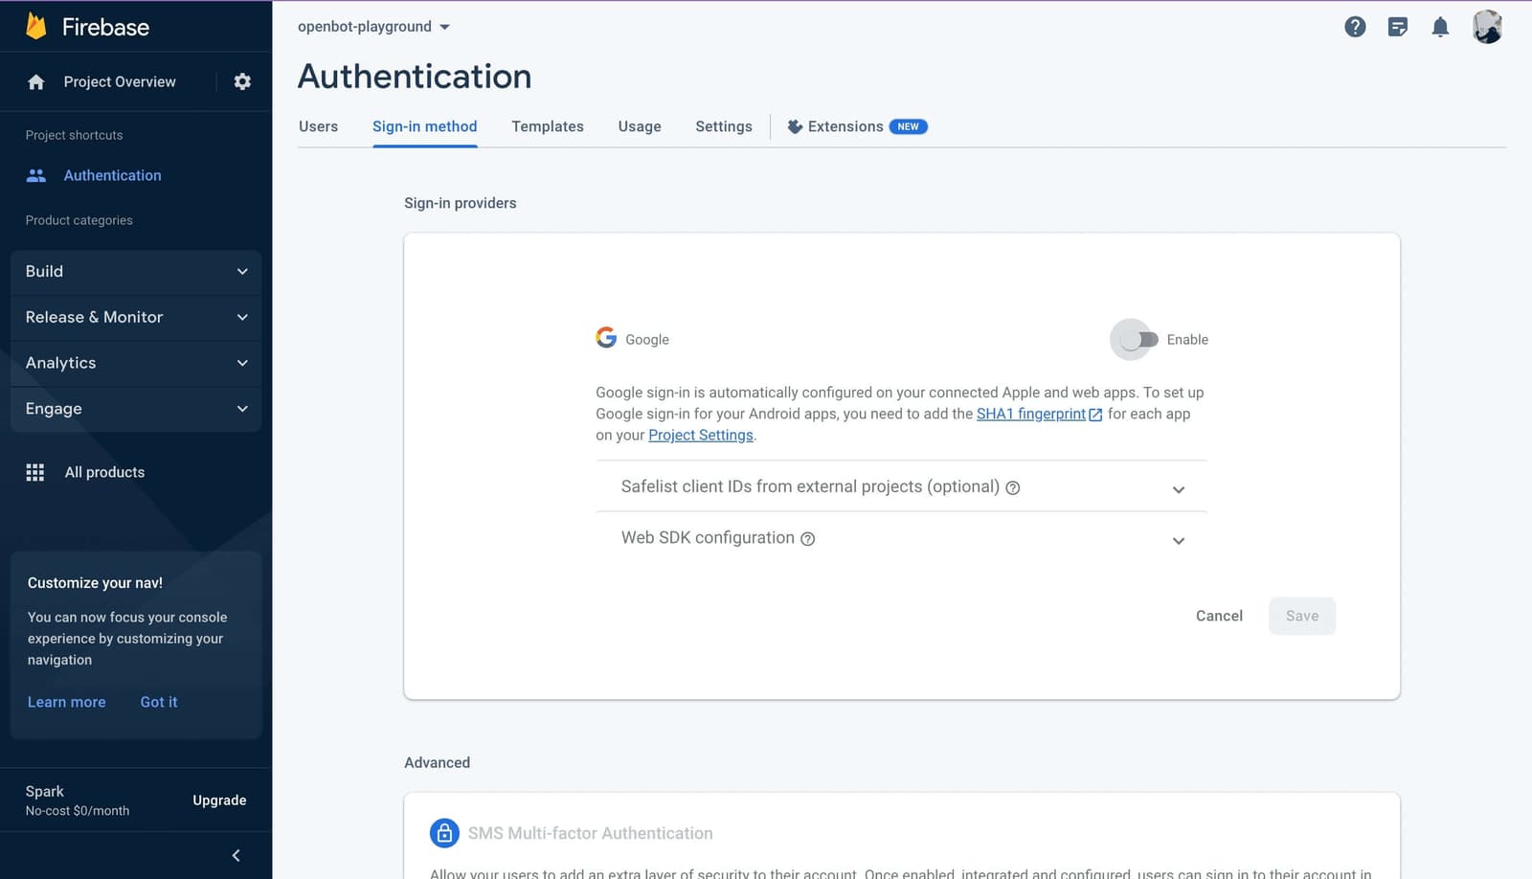
Task: Click help icon next to Safelist client IDs
Action: point(1013,487)
